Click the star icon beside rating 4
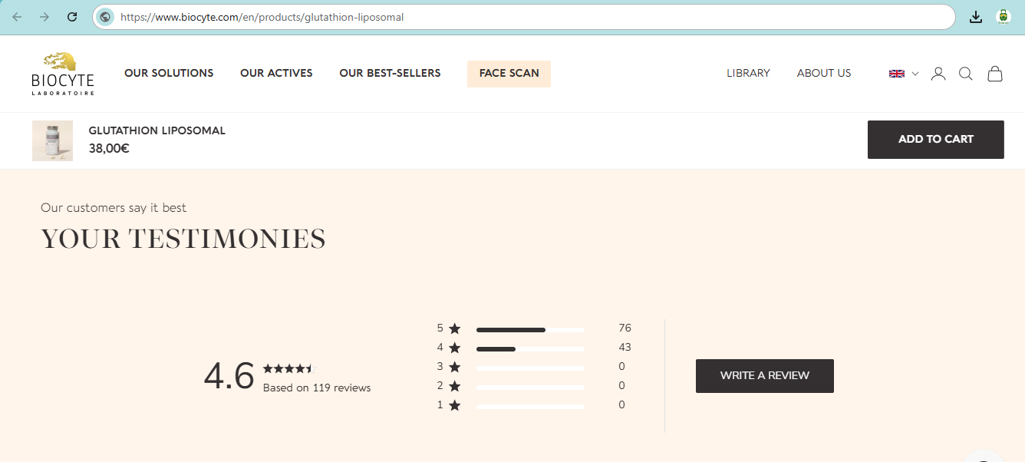Viewport: 1025px width, 462px height. [x=455, y=348]
